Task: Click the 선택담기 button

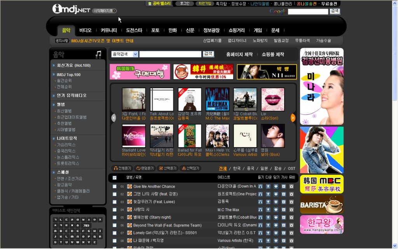Action: (190, 168)
